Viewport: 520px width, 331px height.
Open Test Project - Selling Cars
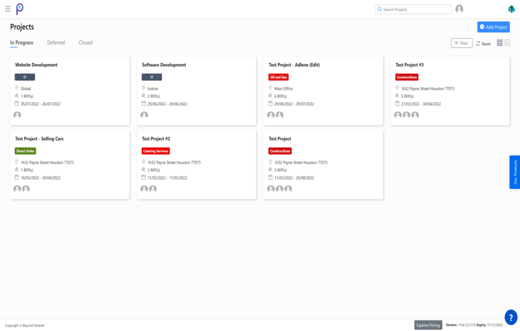pyautogui.click(x=39, y=139)
